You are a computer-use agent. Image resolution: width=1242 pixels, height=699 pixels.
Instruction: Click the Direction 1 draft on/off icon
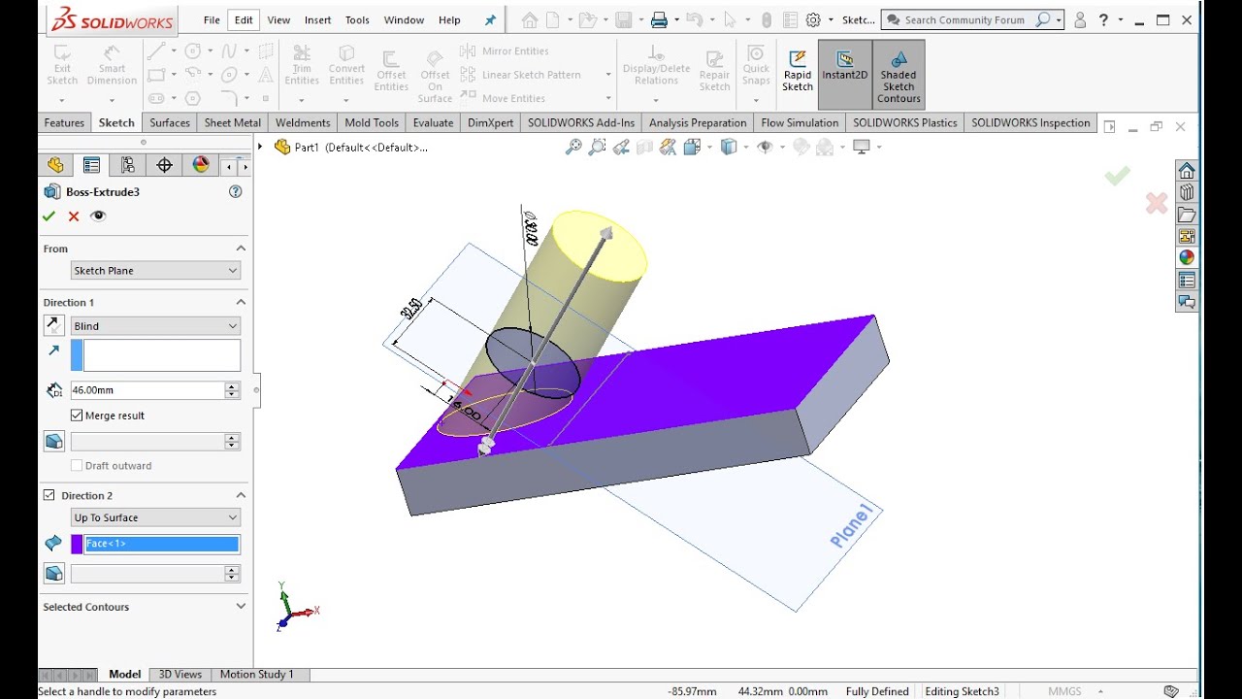53,442
